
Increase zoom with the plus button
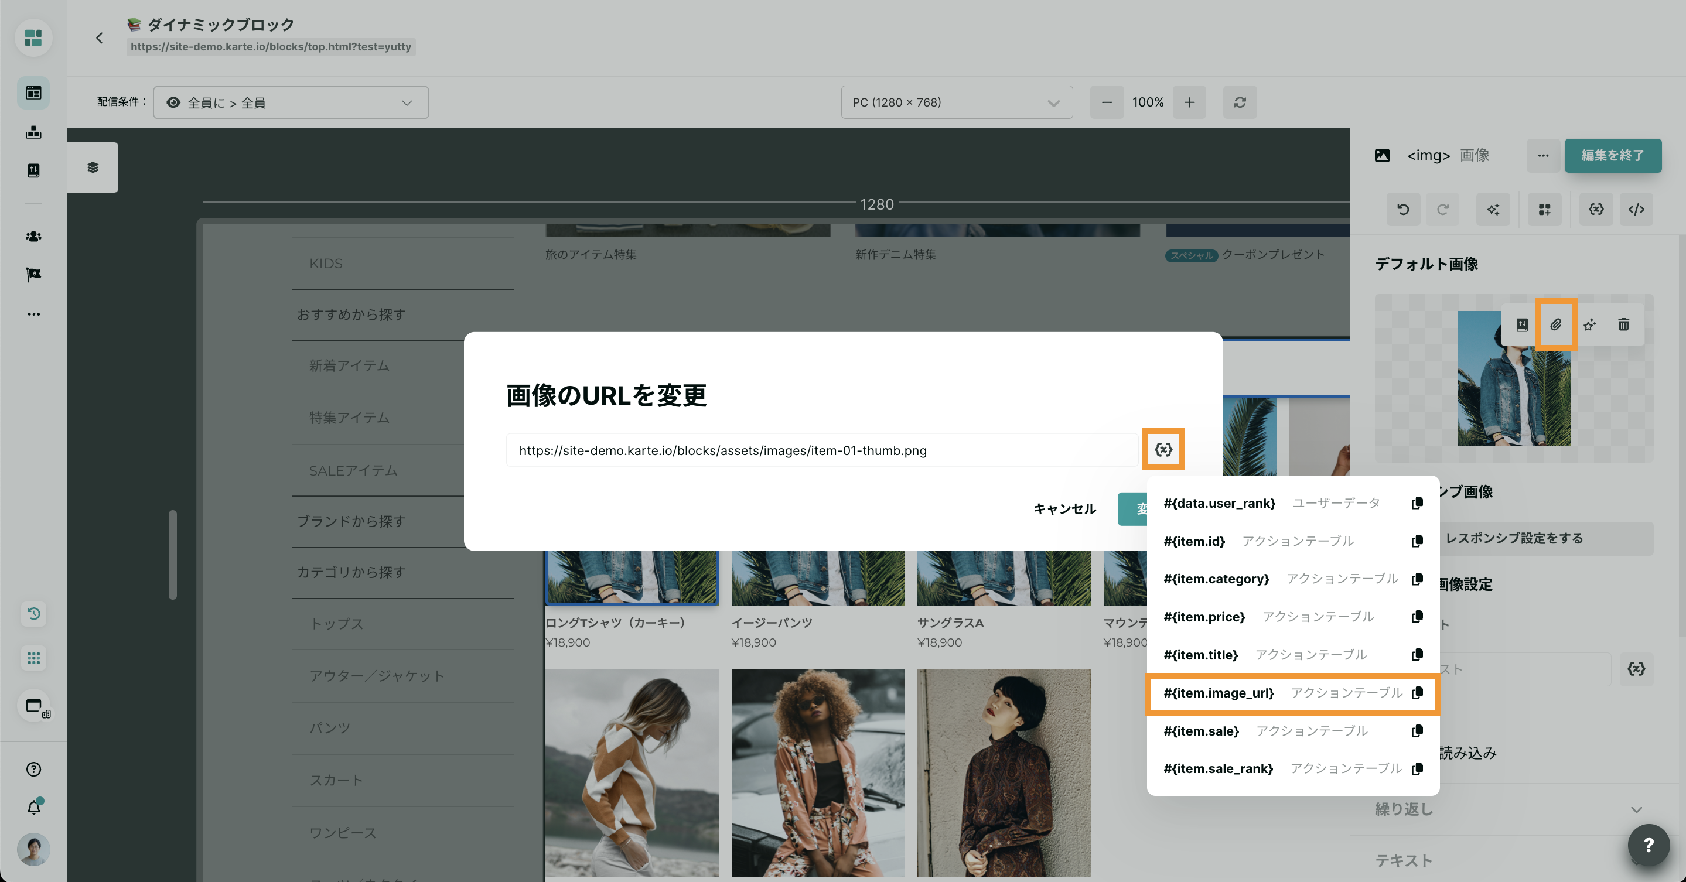(x=1189, y=102)
